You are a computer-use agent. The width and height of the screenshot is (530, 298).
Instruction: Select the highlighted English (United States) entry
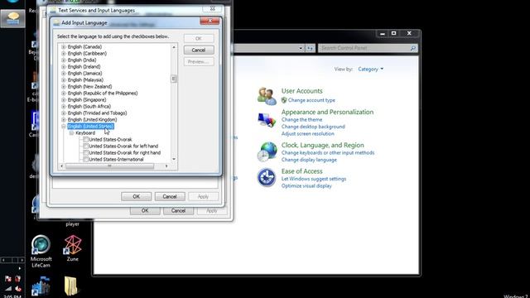coord(90,127)
